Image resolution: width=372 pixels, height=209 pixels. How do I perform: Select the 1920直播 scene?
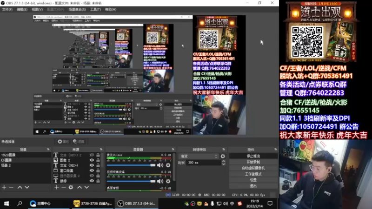point(26,155)
